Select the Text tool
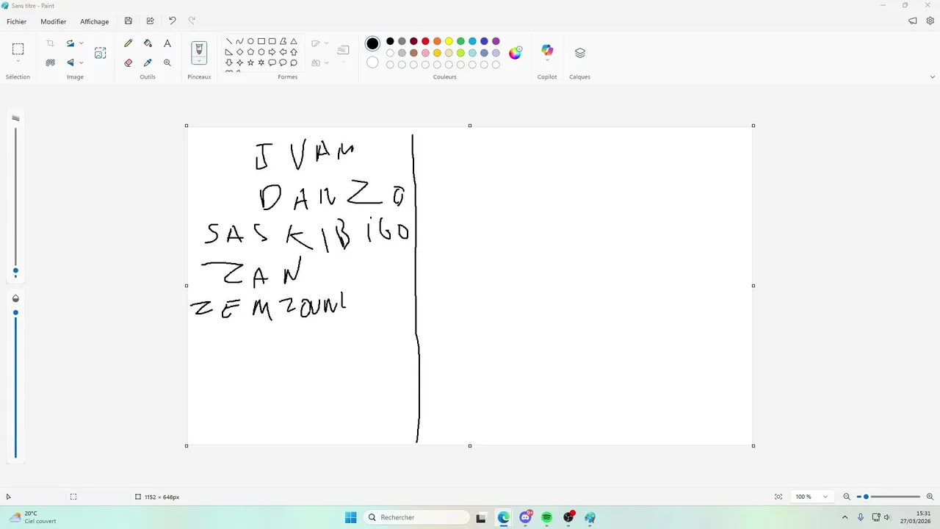The height and width of the screenshot is (529, 940). pyautogui.click(x=167, y=43)
